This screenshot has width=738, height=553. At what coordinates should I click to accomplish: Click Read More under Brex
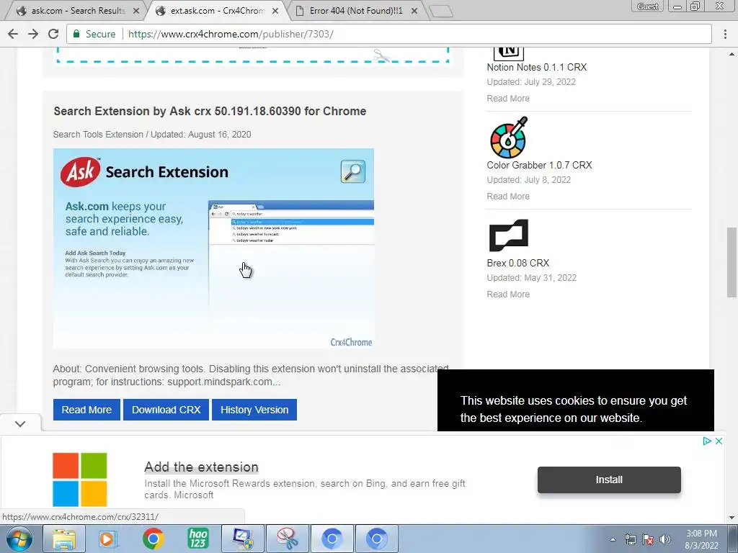coord(508,294)
